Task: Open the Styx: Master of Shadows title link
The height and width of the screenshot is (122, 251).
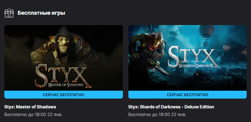Action: click(x=30, y=107)
